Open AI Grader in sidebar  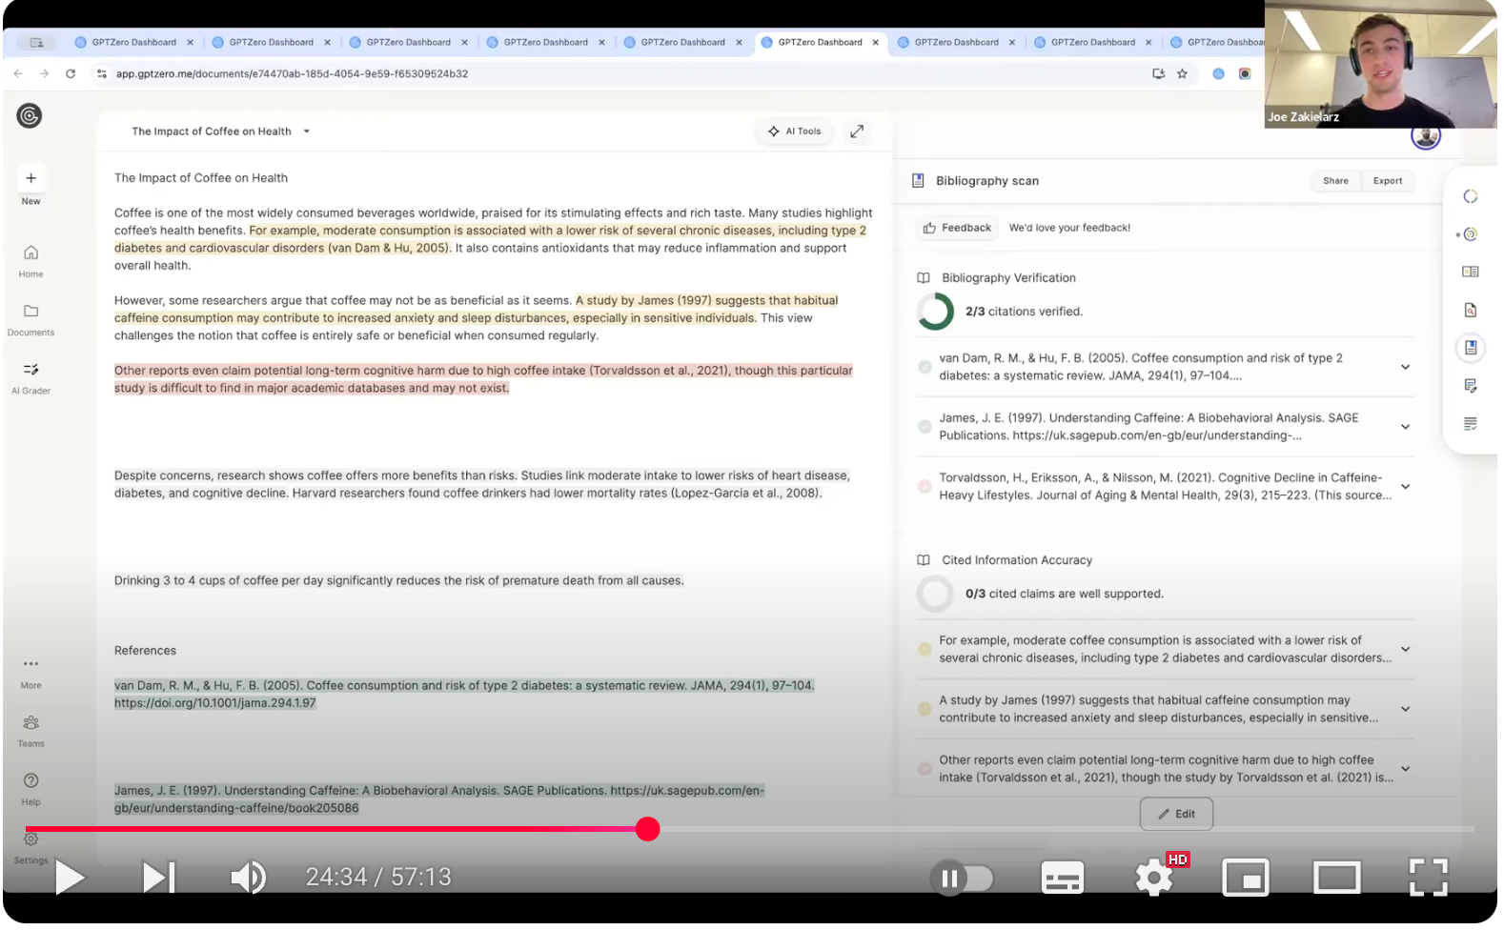[x=30, y=377]
